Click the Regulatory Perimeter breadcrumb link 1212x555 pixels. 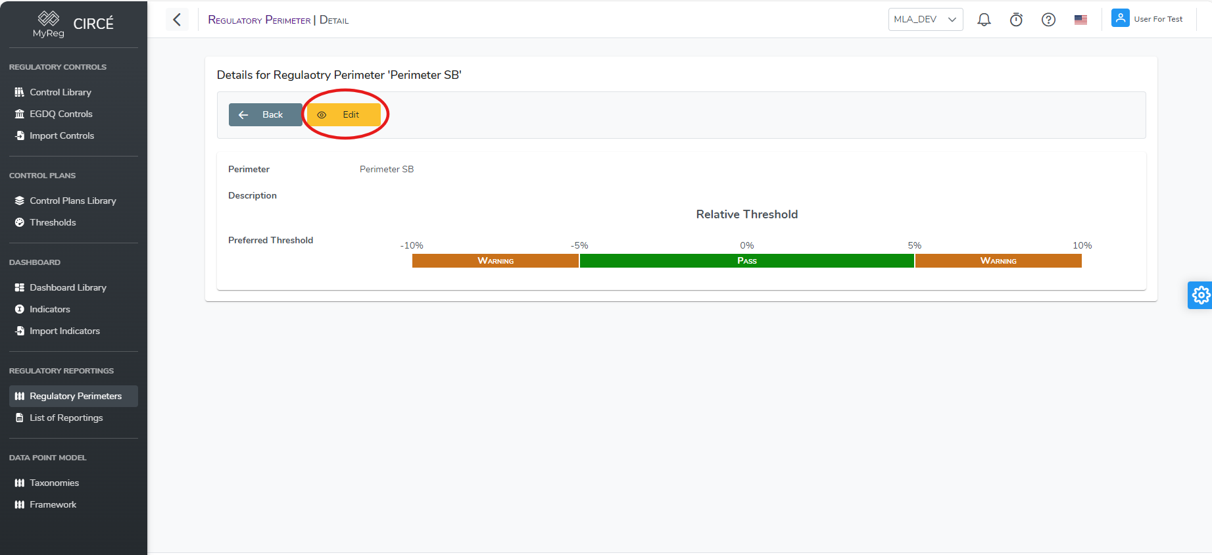tap(259, 20)
